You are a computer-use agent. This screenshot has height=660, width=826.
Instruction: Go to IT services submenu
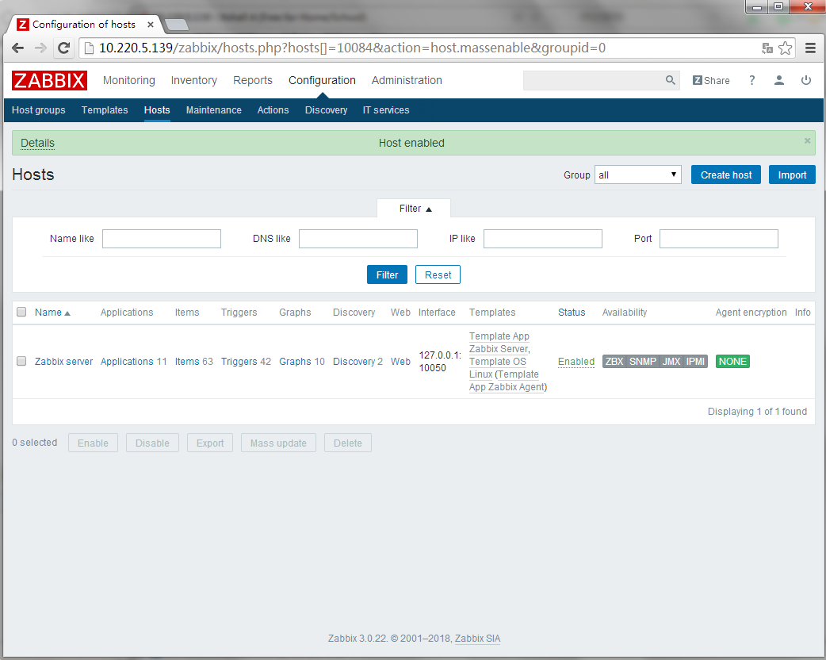(x=386, y=110)
